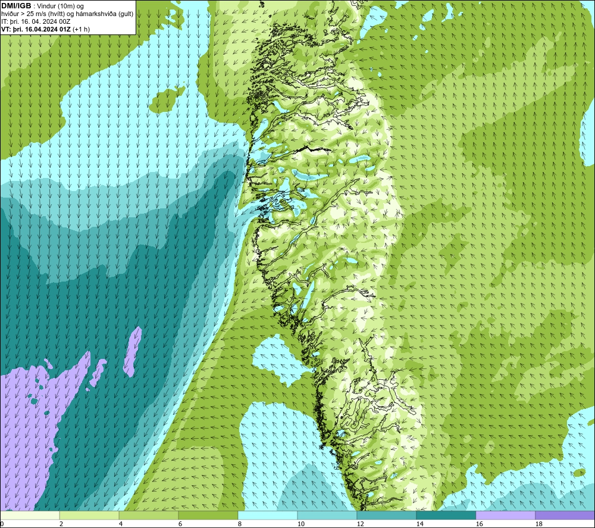
Task: Click the '14' legend scale label
Action: [419, 524]
